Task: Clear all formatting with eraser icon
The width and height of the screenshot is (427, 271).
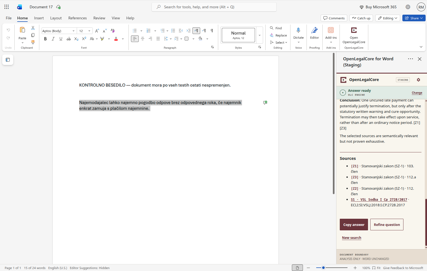Action: click(x=112, y=31)
